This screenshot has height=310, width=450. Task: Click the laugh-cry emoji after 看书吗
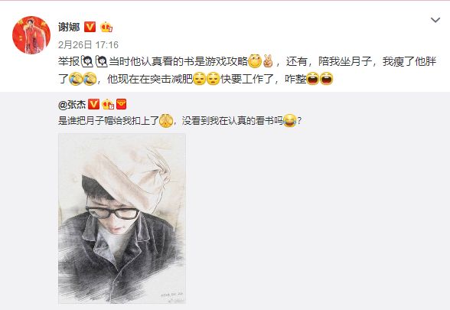click(290, 121)
